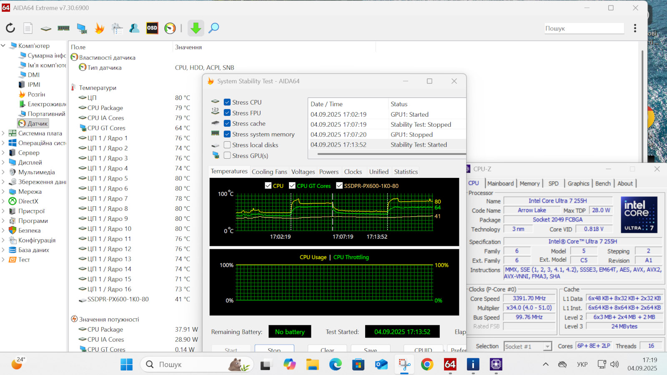Expand the Мережа tree node
Viewport: 667px width, 375px height.
coord(3,192)
